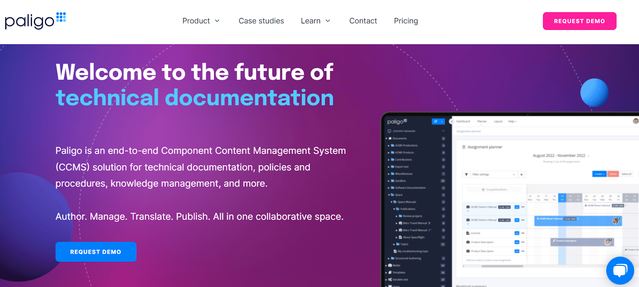Open the August 2022 - November 2022 date range
639x287 pixels.
[561, 155]
